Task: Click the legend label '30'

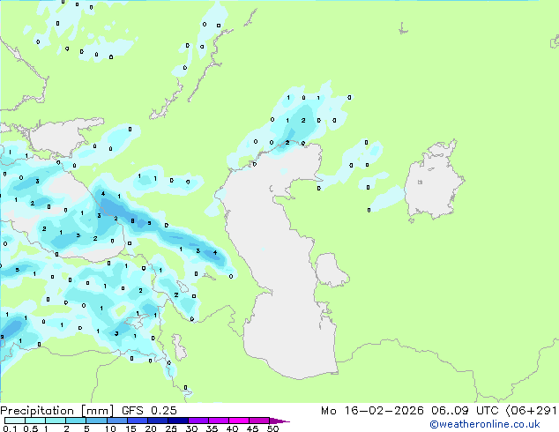Action: pos(191,428)
